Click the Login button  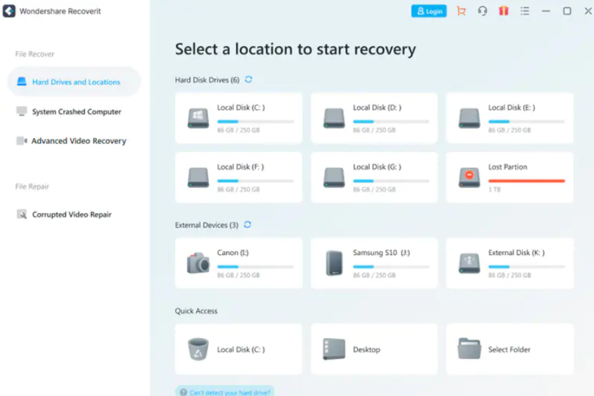[429, 11]
